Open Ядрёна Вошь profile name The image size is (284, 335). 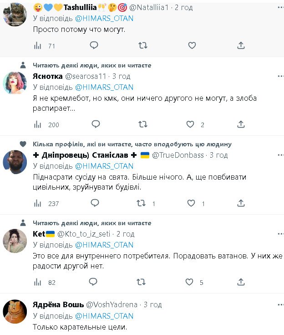pos(58,304)
